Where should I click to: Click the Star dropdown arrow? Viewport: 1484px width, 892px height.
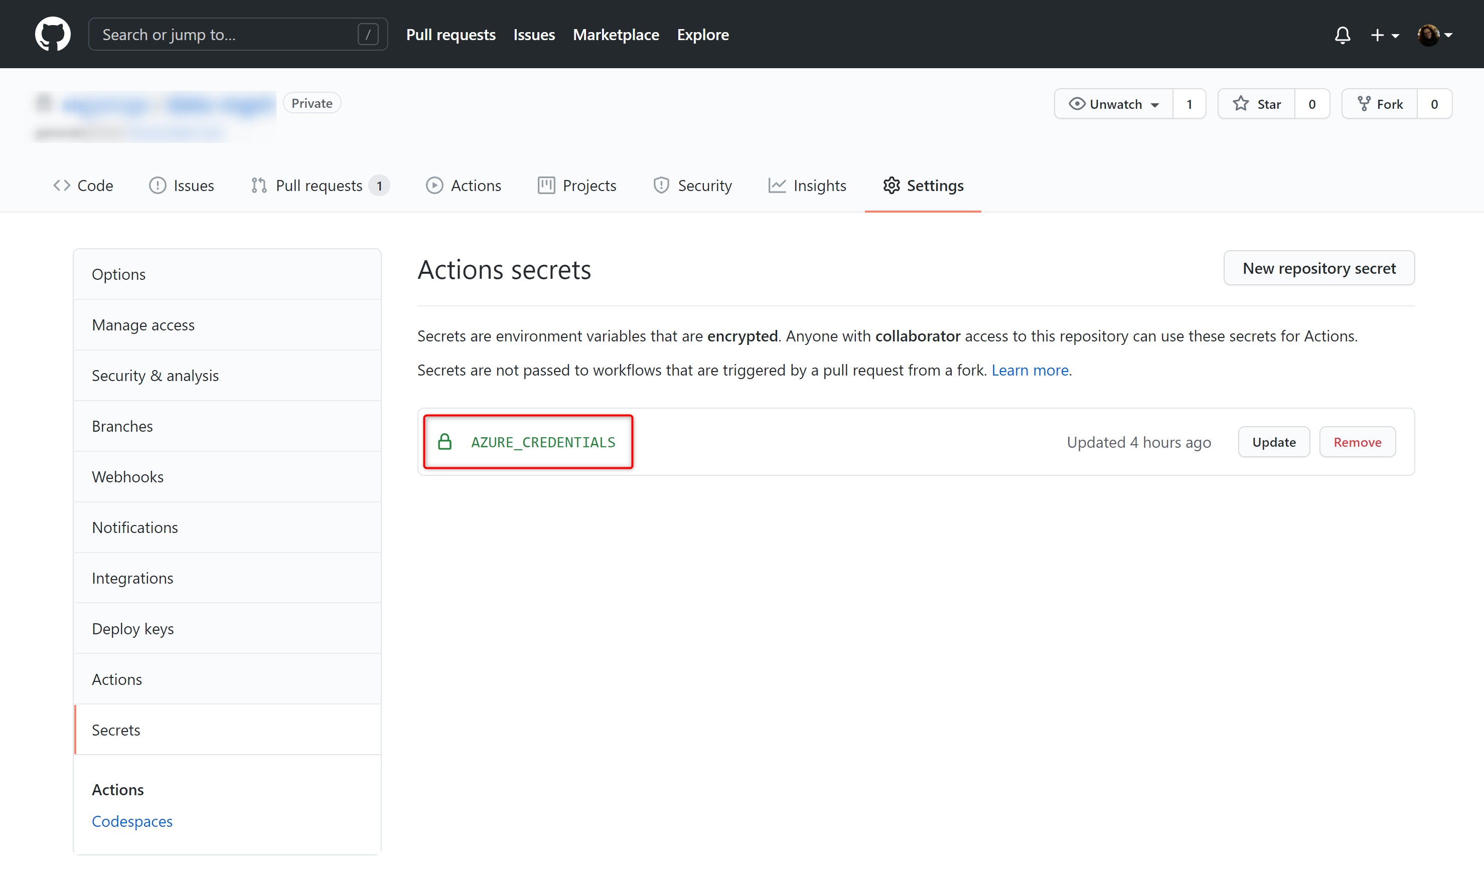point(1311,103)
